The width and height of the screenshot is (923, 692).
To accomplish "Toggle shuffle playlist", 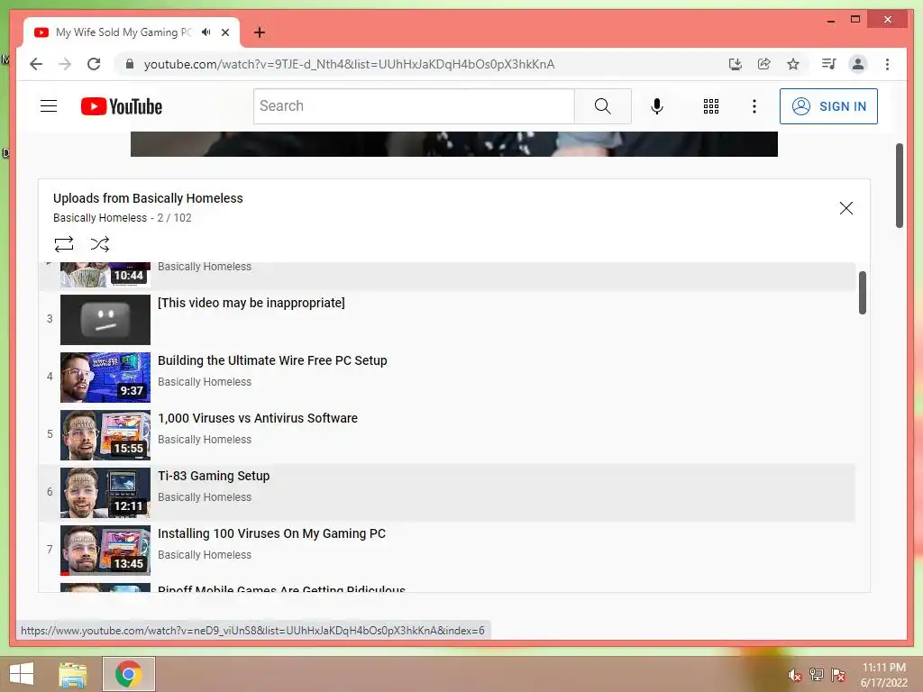I will (99, 243).
